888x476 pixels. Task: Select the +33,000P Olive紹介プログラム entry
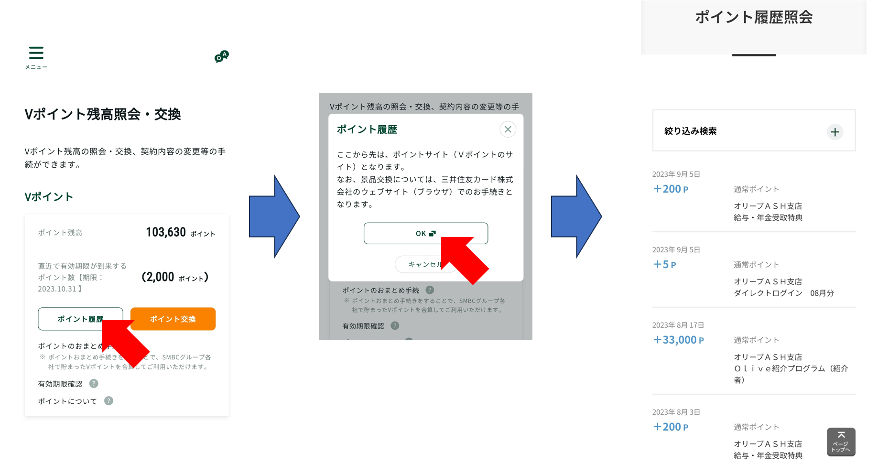tap(753, 354)
